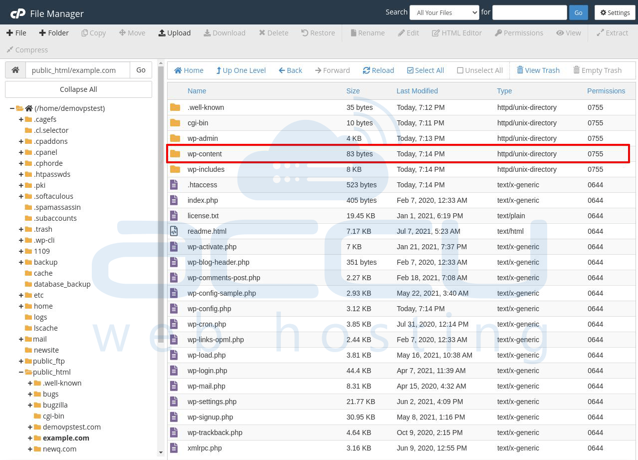This screenshot has height=460, width=638.
Task: Expand the .cagefs tree folder
Action: 21,119
